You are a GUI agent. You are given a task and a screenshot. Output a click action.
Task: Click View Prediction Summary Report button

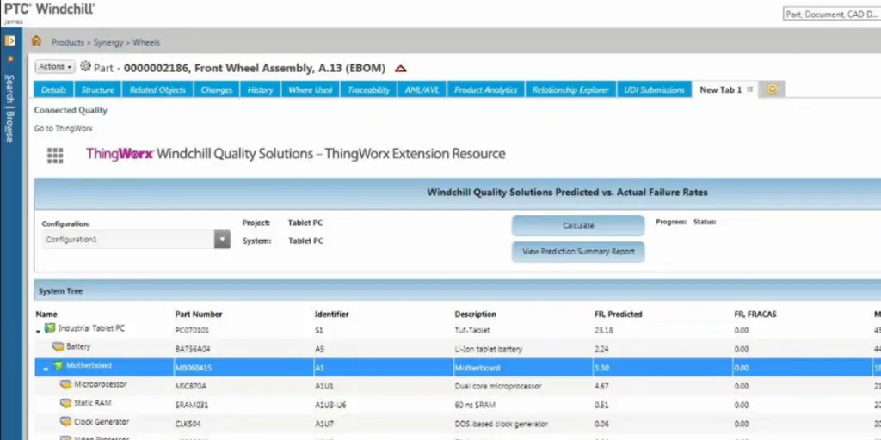578,252
